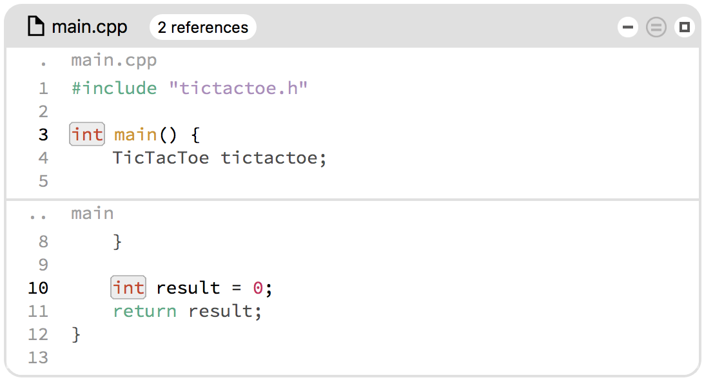
Task: Click the TicTacToe type name
Action: [161, 158]
